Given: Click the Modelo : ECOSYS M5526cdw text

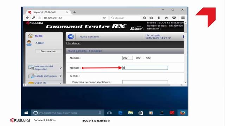Looking at the screenshot, I should click(x=165, y=23).
